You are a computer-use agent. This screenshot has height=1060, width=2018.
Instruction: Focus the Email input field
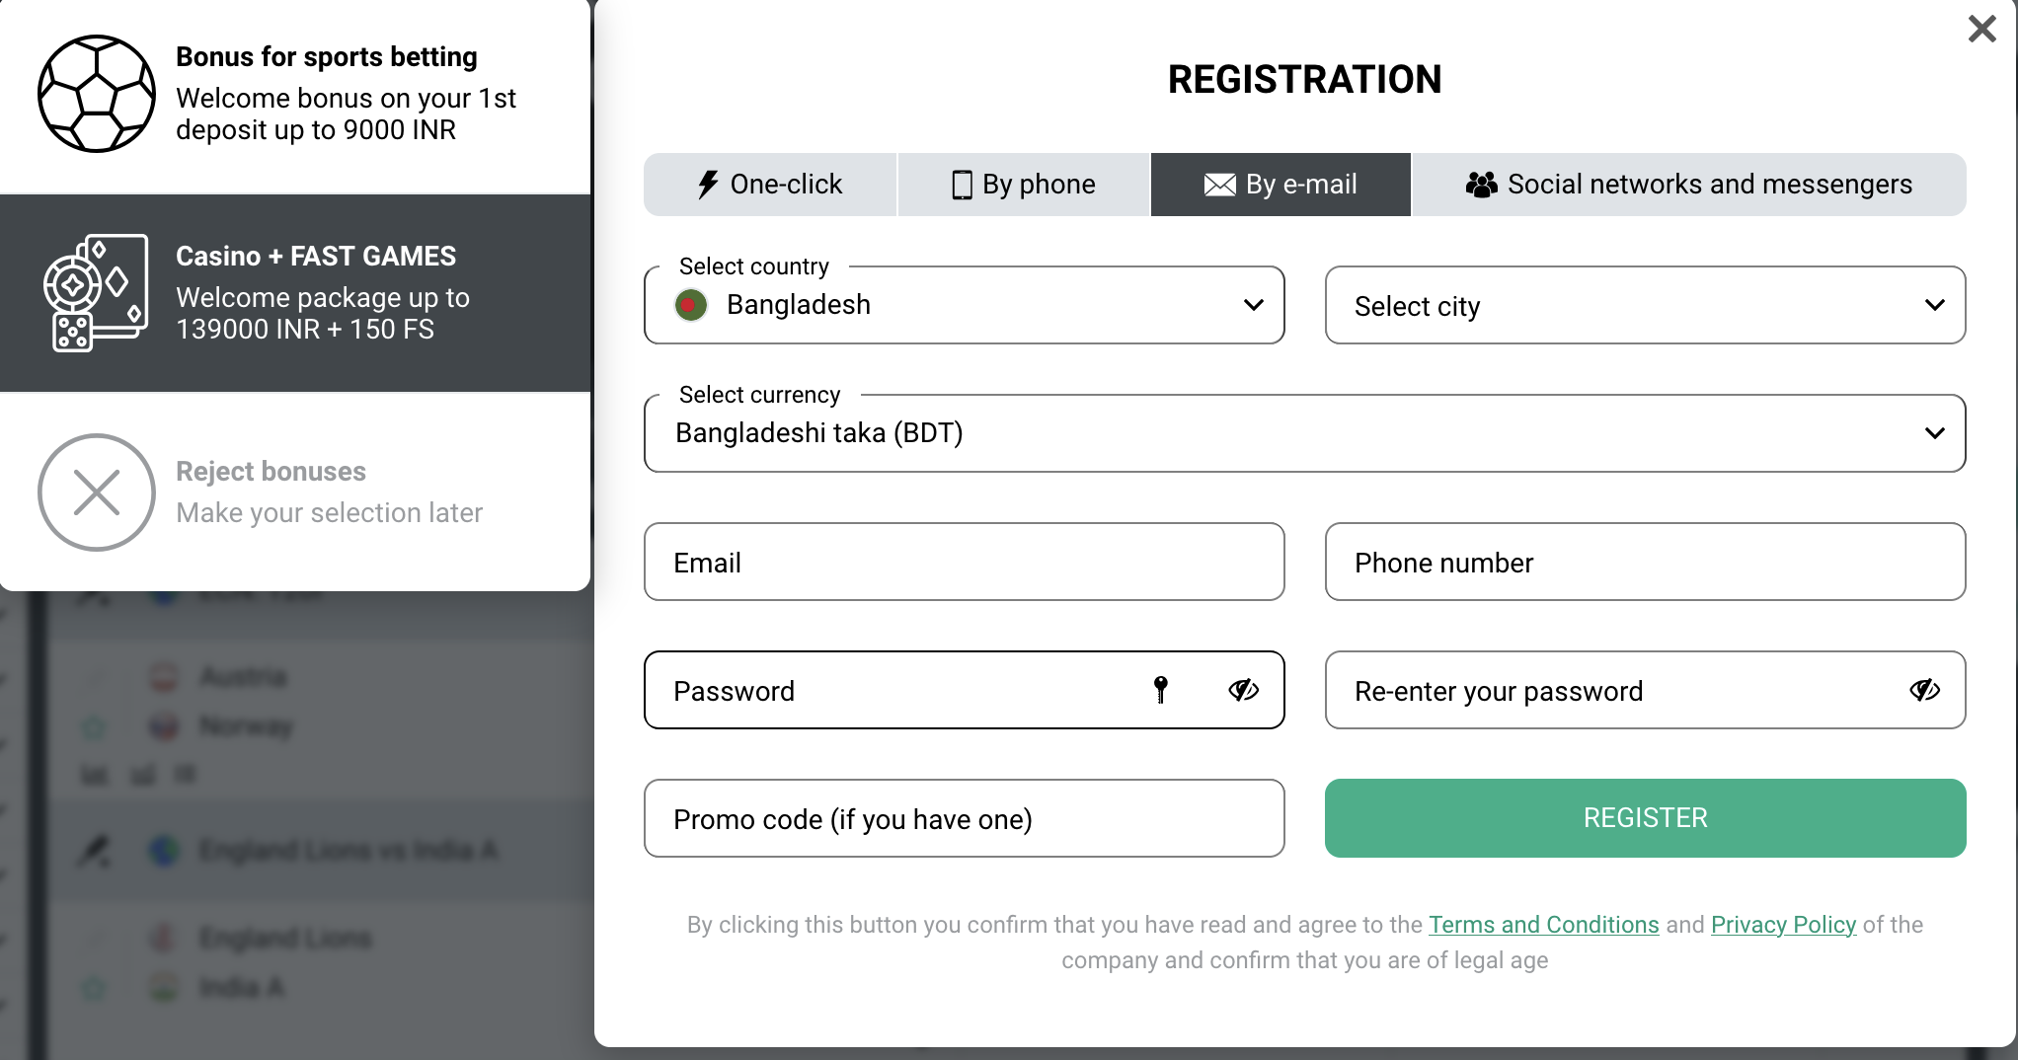click(964, 562)
